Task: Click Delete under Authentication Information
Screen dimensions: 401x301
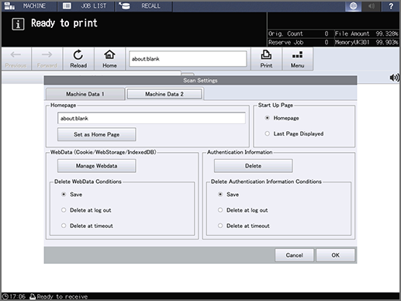Action: [x=253, y=166]
